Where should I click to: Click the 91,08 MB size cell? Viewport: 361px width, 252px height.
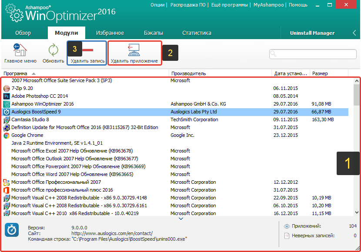point(321,104)
